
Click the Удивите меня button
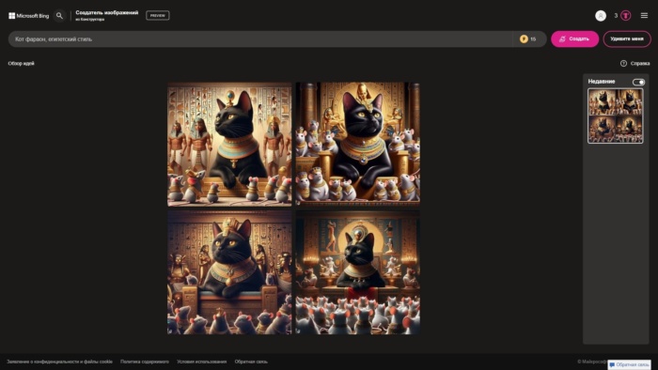click(x=627, y=39)
